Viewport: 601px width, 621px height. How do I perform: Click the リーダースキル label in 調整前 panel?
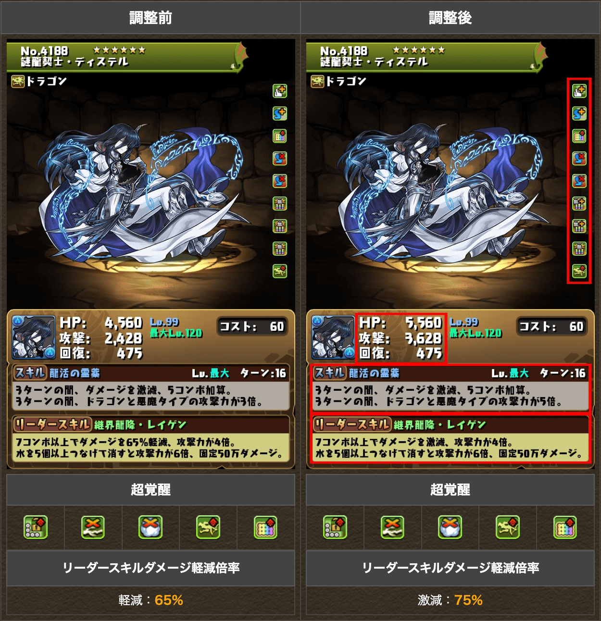[52, 424]
